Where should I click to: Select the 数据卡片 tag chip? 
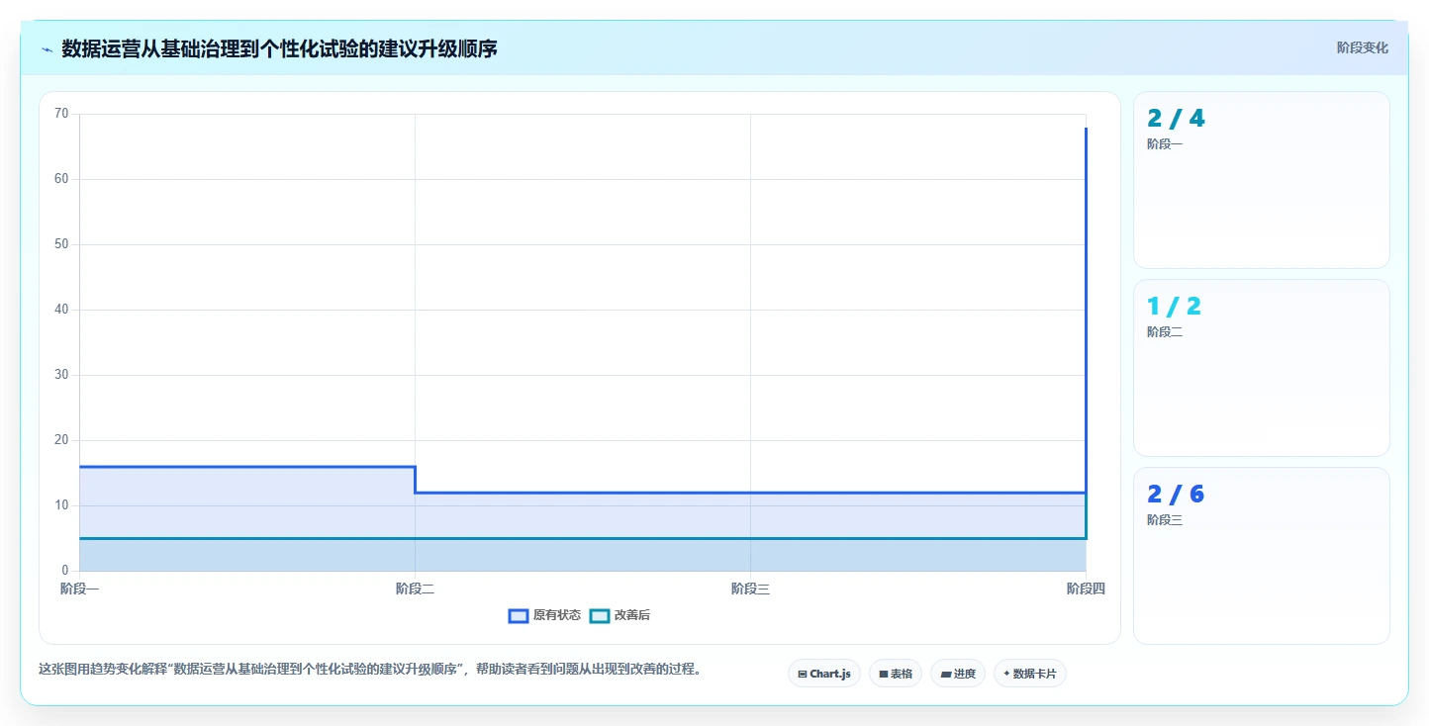[1030, 674]
